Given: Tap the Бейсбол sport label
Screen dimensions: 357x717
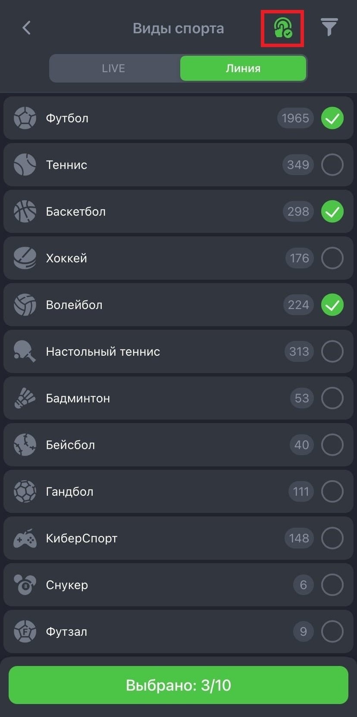Looking at the screenshot, I should click(70, 445).
